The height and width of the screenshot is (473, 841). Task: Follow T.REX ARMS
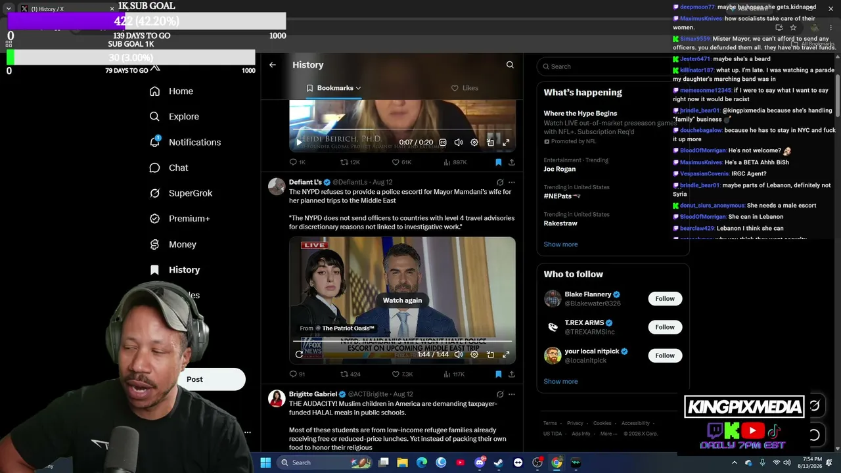pos(665,327)
